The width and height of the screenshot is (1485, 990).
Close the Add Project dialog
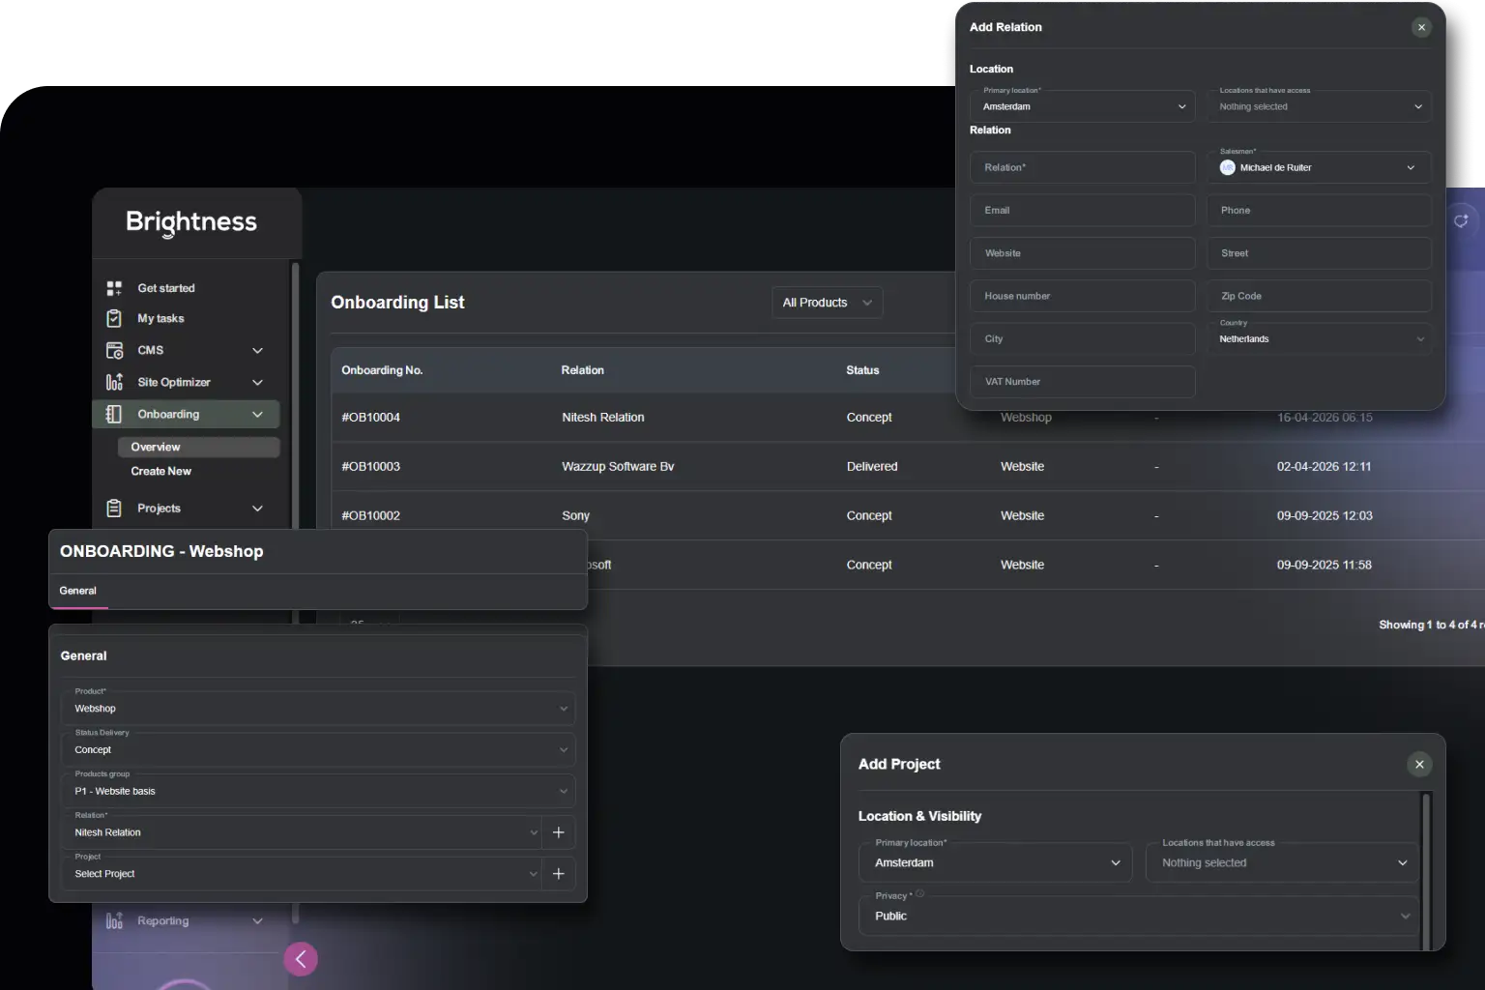pos(1419,765)
